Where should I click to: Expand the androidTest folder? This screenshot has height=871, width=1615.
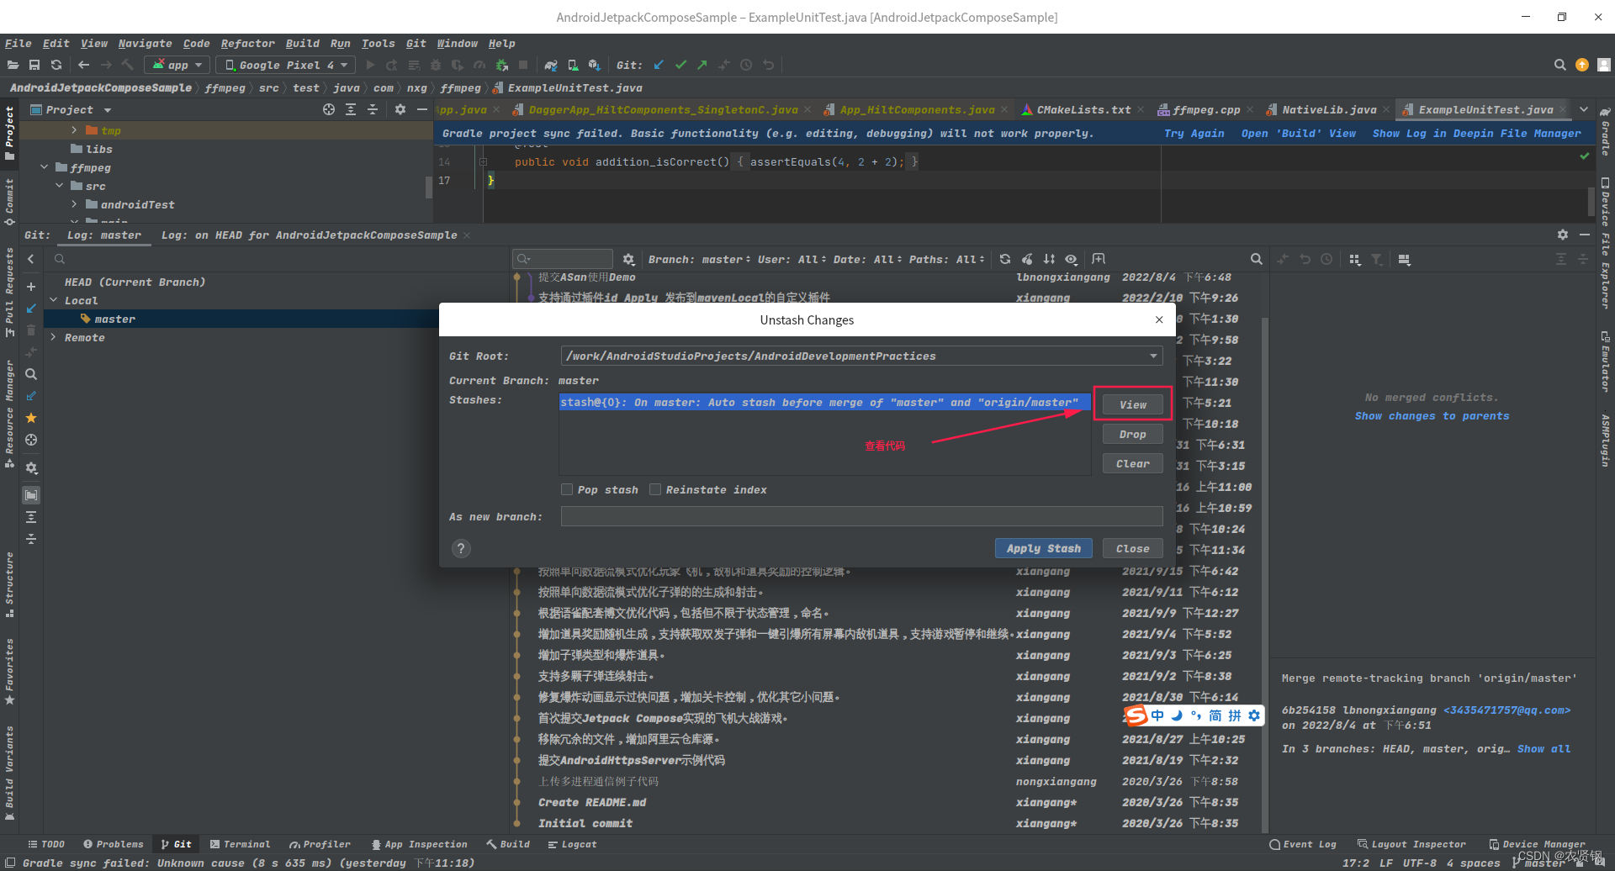point(74,204)
